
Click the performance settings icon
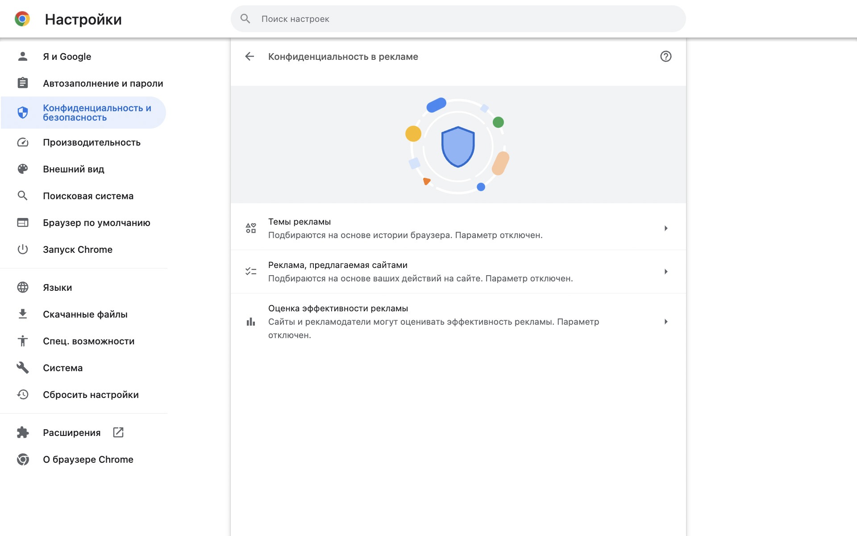point(21,142)
